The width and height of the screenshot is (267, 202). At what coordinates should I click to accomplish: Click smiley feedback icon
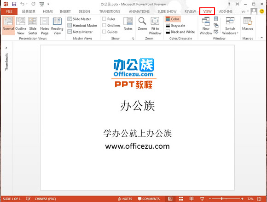[x=262, y=11]
